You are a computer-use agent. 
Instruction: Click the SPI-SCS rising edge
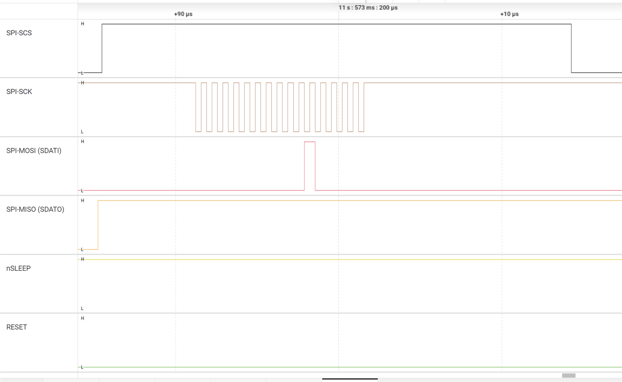coord(102,48)
